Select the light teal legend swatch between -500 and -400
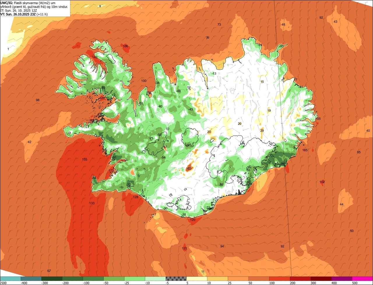Screen dimensions: 373x285 click(10, 279)
